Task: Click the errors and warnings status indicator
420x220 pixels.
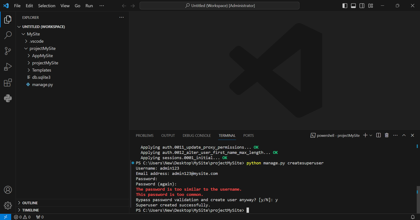Action: point(22,217)
